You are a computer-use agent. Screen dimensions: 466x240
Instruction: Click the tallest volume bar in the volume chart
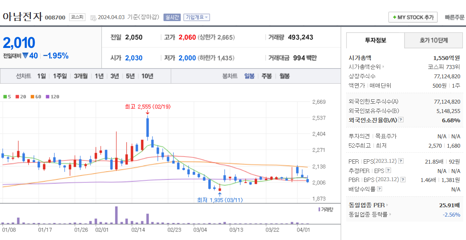tap(116, 215)
